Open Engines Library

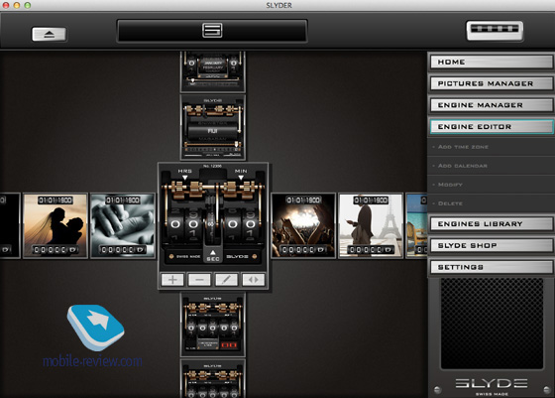click(492, 224)
